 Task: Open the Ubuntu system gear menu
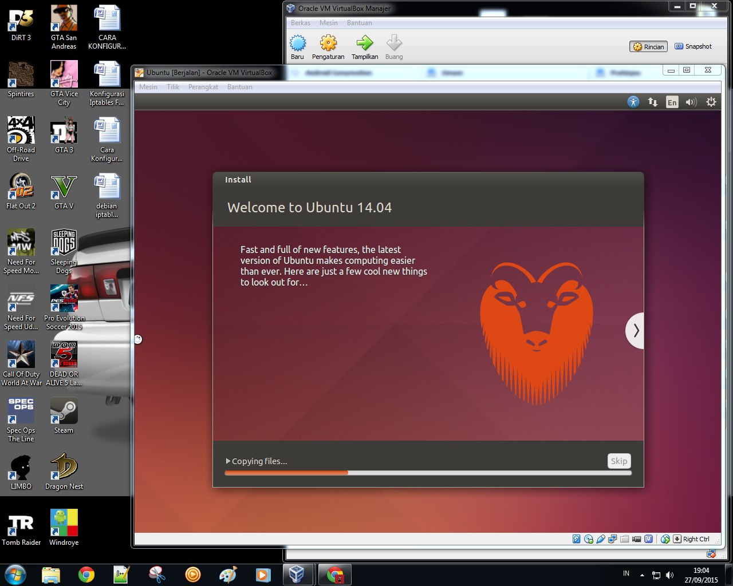pos(711,102)
